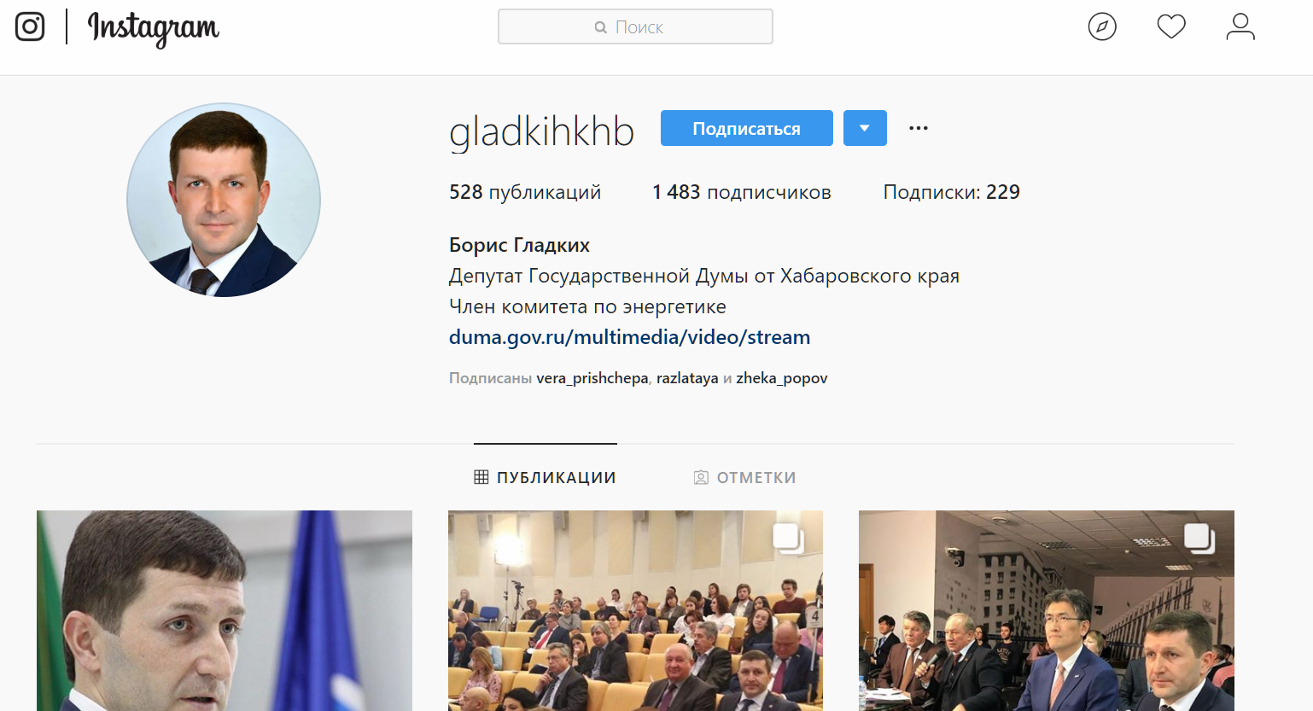Viewport: 1313px width, 711px height.
Task: Open the activity heart icon
Action: click(1171, 26)
